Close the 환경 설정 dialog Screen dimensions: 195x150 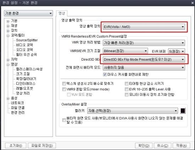click(193, 3)
